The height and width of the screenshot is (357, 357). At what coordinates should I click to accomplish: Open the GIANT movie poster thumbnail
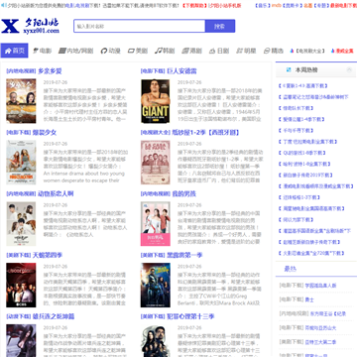[156, 101]
